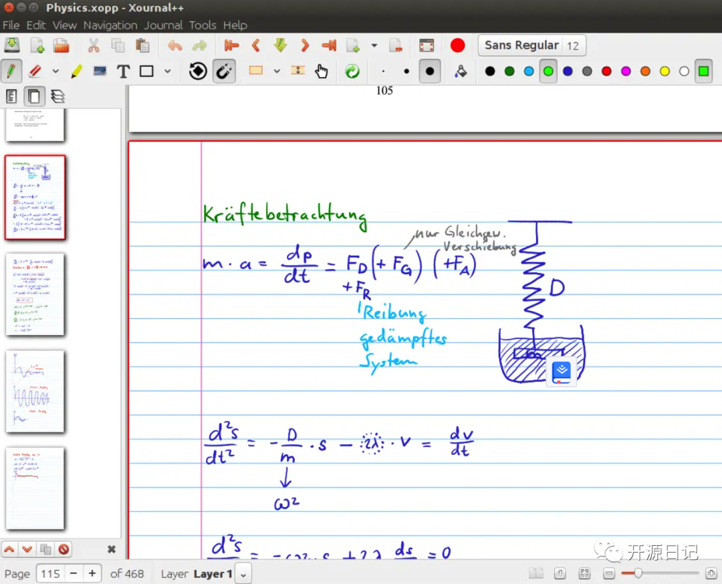Go to first page
This screenshot has height=584, width=722.
[x=231, y=45]
